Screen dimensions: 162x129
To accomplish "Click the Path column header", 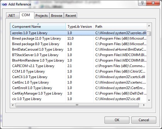I will point(120,27).
